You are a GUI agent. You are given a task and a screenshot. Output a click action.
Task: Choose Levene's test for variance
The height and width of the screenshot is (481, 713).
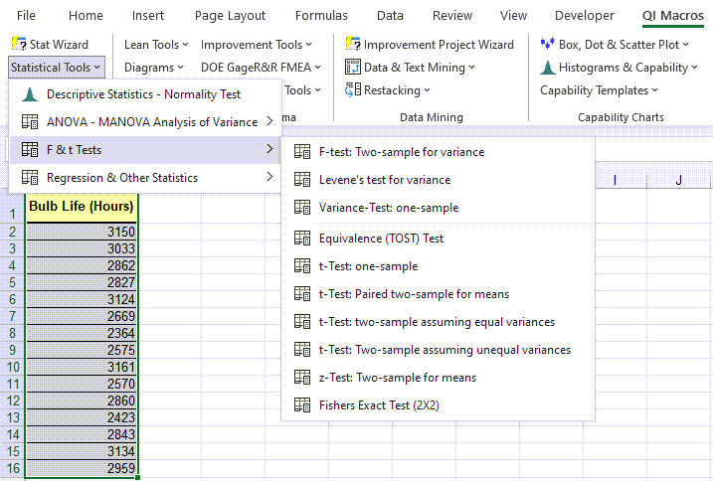[x=438, y=180]
